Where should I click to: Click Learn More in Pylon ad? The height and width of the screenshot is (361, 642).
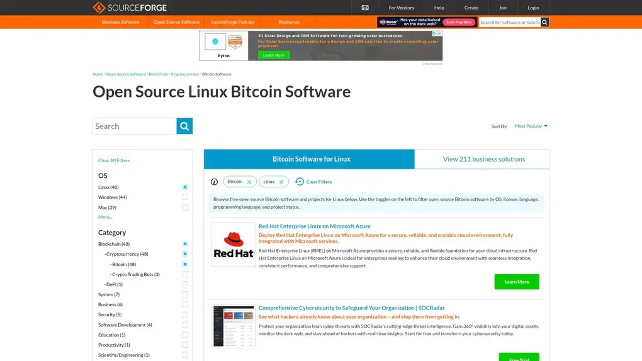pos(274,55)
